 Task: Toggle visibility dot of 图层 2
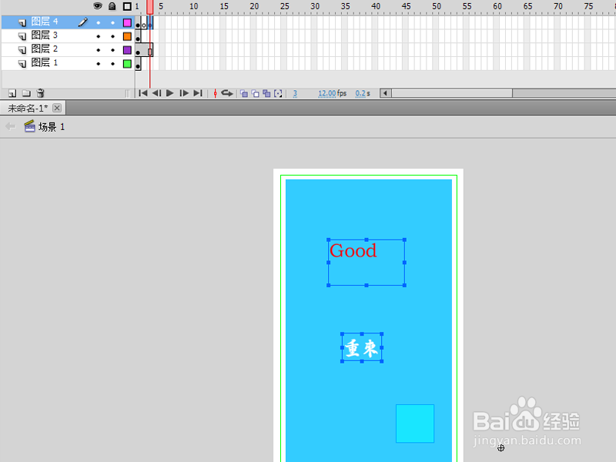click(x=99, y=50)
